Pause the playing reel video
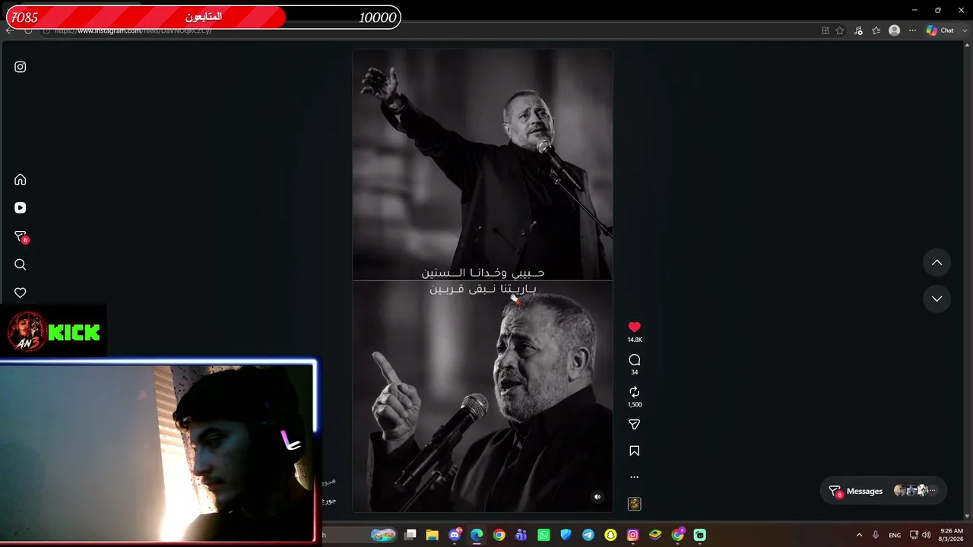This screenshot has width=973, height=547. click(483, 280)
